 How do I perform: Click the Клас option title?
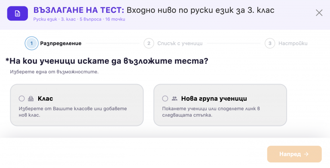pos(46,99)
